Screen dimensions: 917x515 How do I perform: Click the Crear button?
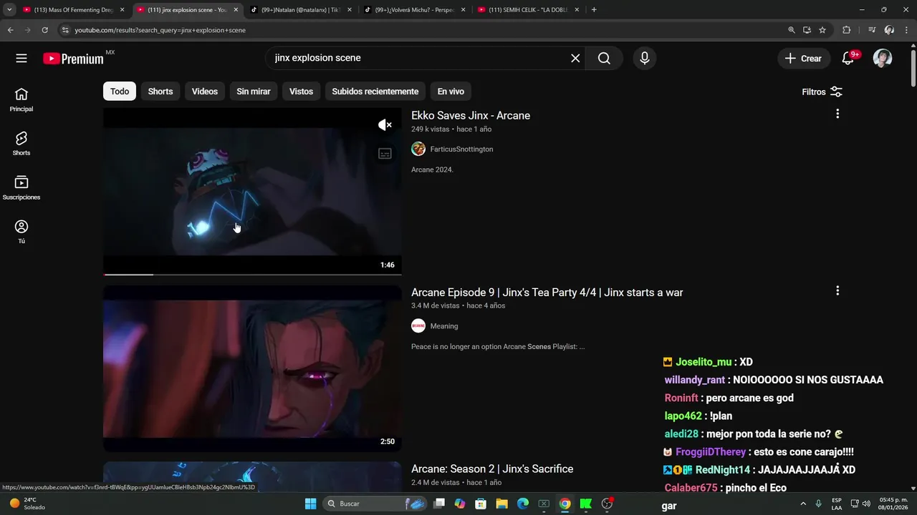point(804,59)
